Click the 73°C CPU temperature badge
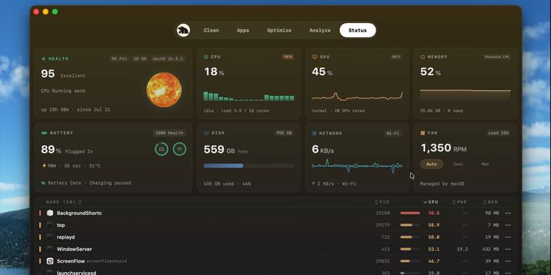 pyautogui.click(x=288, y=57)
